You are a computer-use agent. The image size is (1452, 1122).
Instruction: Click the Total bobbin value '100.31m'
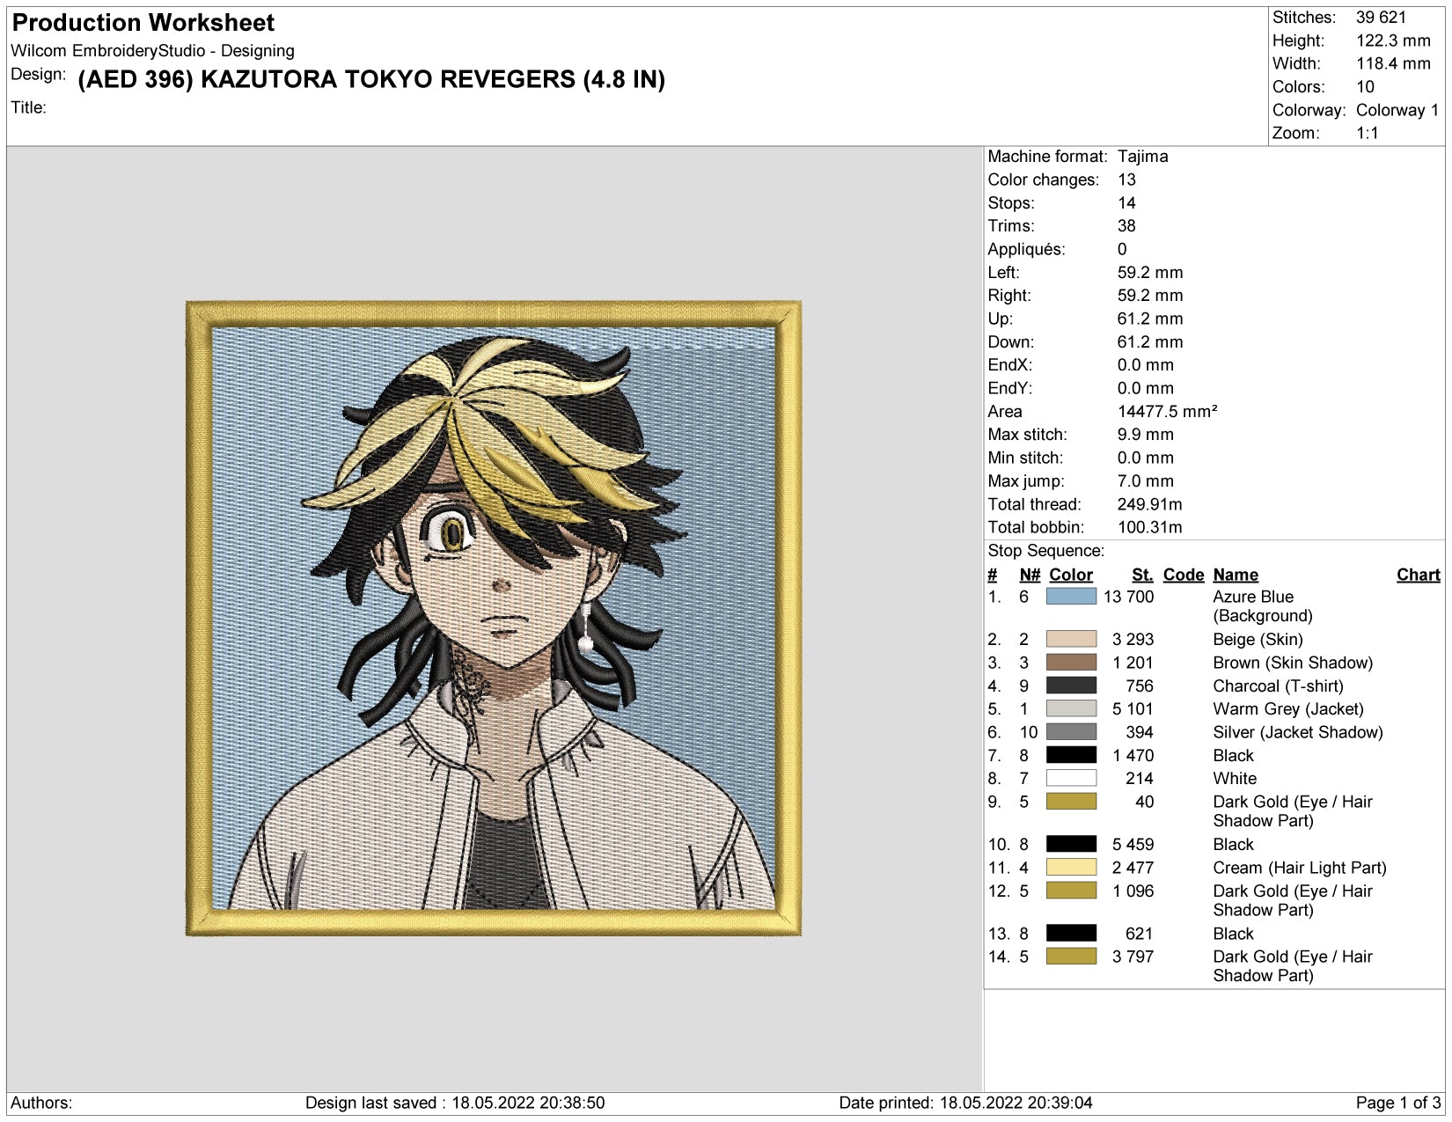pos(1150,527)
